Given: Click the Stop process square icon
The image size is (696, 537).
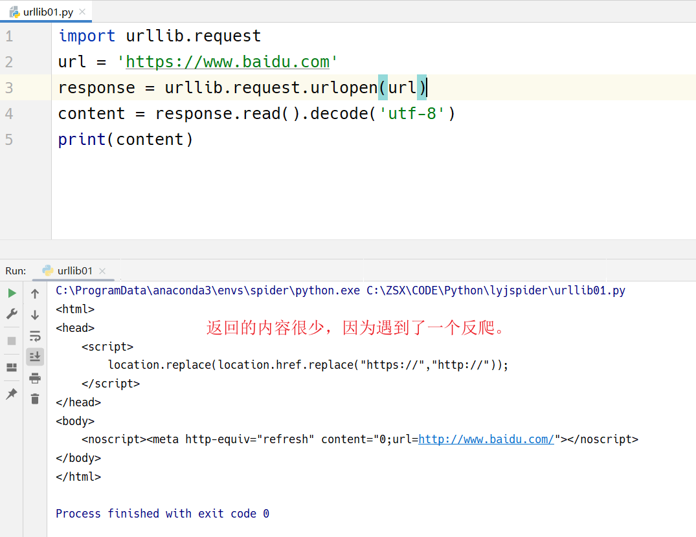Looking at the screenshot, I should (x=12, y=340).
